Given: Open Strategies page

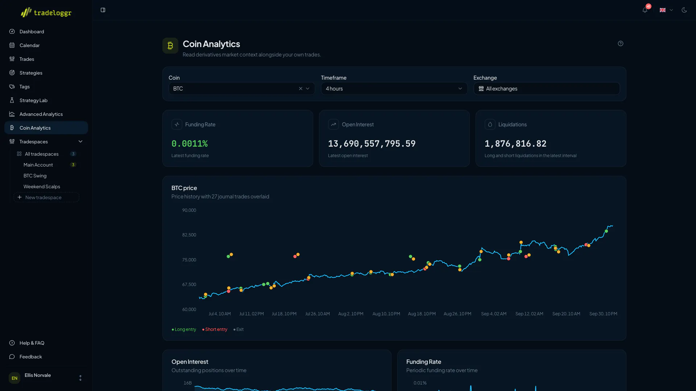Looking at the screenshot, I should [46, 73].
